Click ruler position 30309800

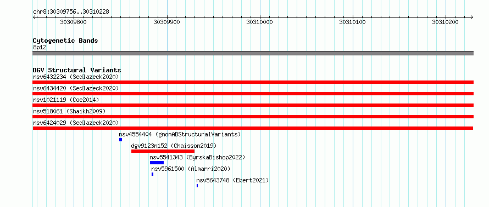pyautogui.click(x=73, y=22)
